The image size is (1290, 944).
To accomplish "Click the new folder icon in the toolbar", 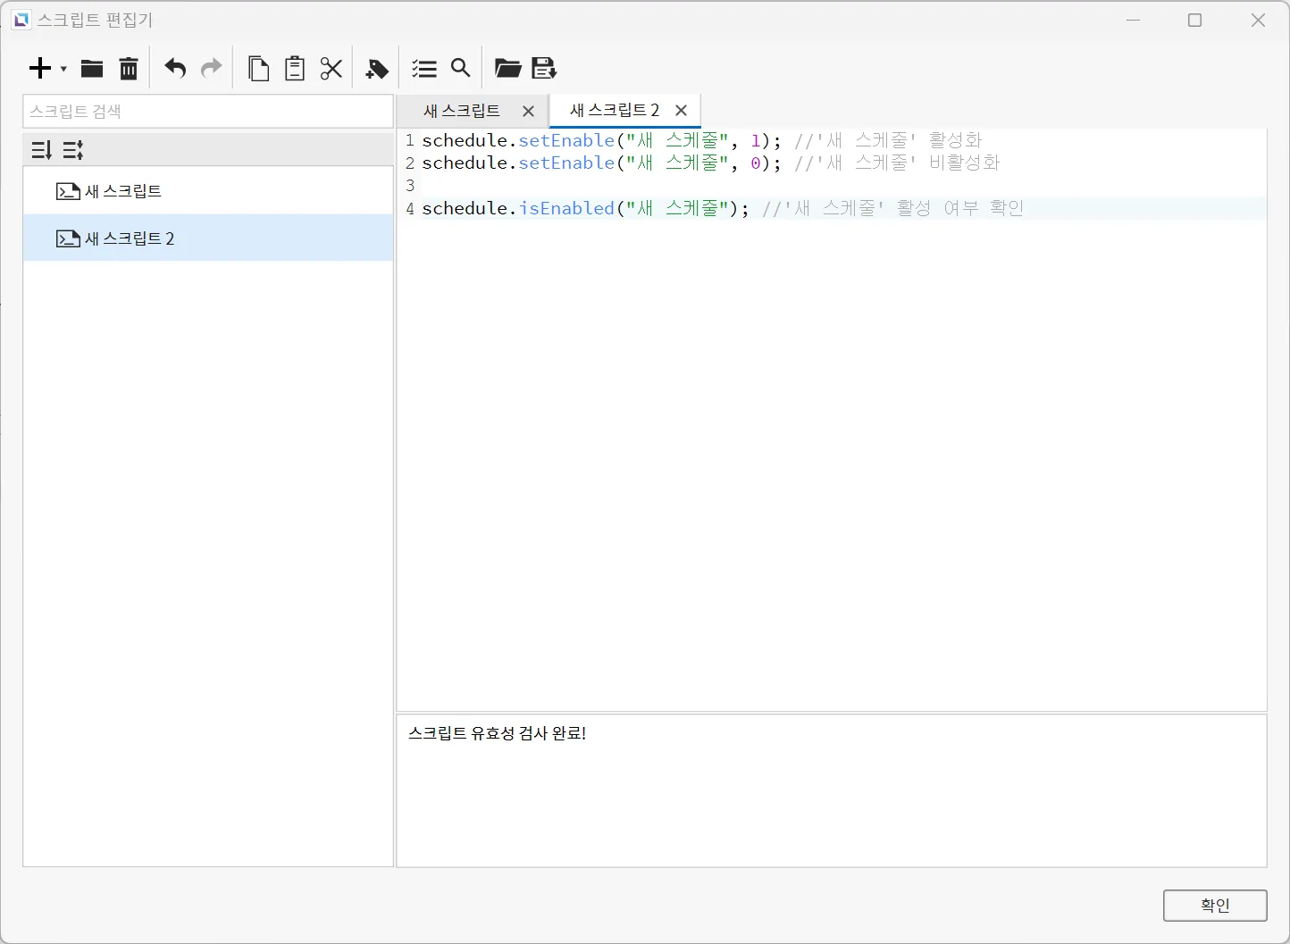I will coord(92,69).
